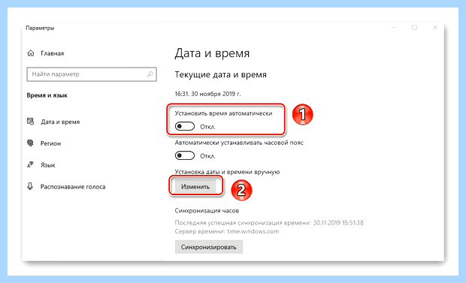Screen dimensions: 466x283
Task: Click the search magnifier icon
Action: 150,74
